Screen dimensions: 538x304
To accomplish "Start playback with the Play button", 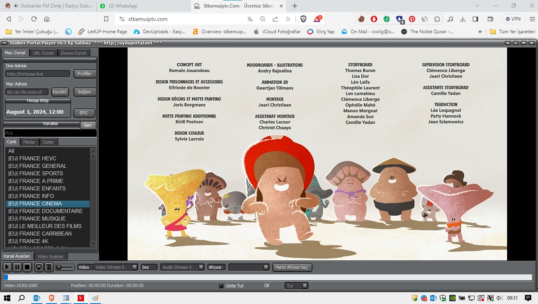I will 7,267.
